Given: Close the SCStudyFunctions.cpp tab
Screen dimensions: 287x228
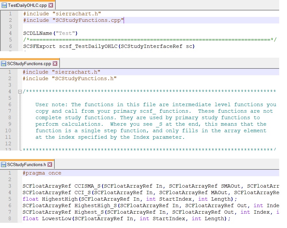Looking at the screenshot, I should pos(55,64).
